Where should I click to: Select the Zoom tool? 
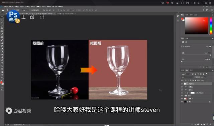[2, 75]
